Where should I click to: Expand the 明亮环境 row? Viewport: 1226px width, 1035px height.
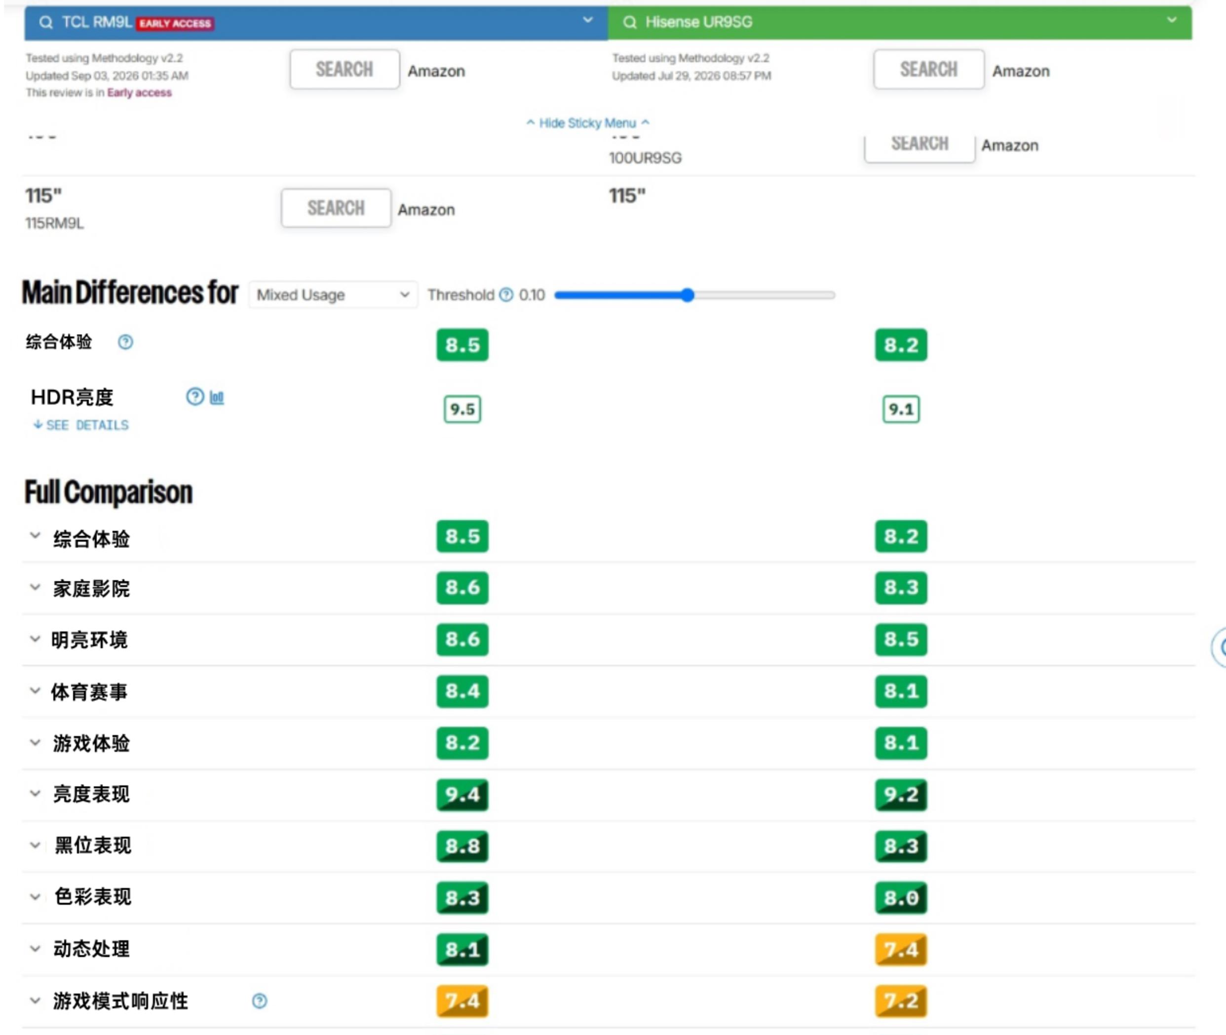(35, 639)
